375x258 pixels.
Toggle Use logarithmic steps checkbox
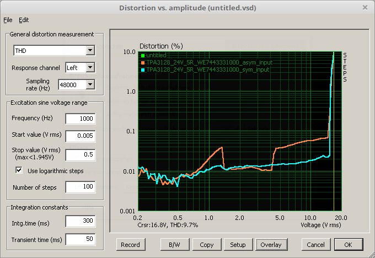(20, 171)
